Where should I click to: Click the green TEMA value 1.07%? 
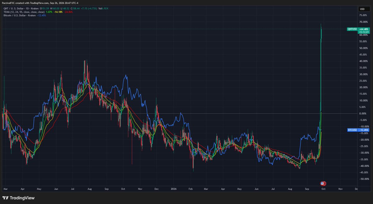point(49,12)
